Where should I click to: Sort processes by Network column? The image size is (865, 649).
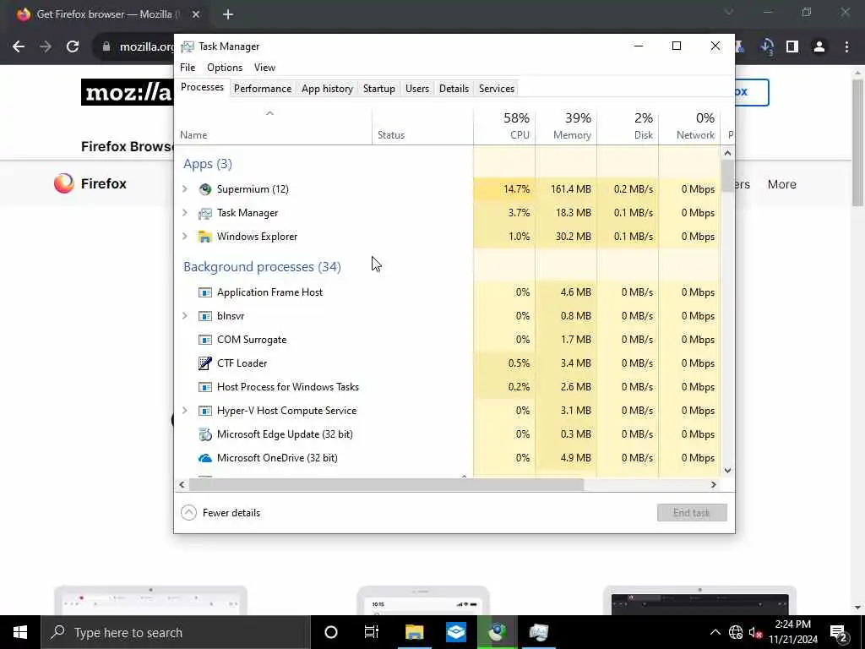coord(689,127)
